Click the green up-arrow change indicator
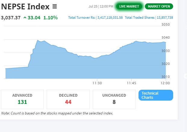The image size is (187, 132). point(25,18)
